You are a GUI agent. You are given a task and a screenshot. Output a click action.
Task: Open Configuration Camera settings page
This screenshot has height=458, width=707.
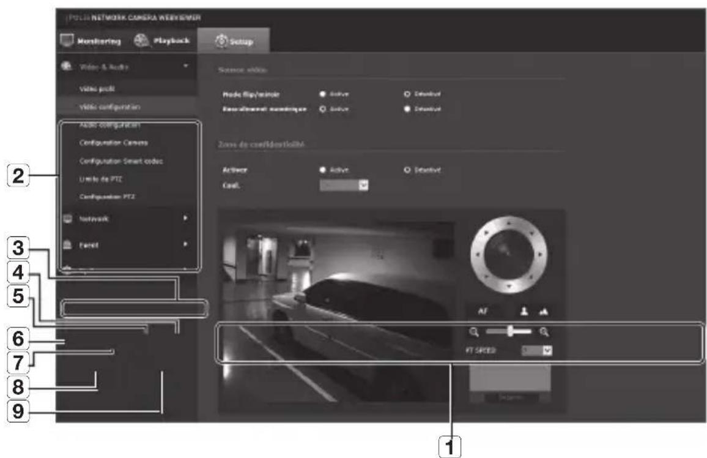[113, 143]
